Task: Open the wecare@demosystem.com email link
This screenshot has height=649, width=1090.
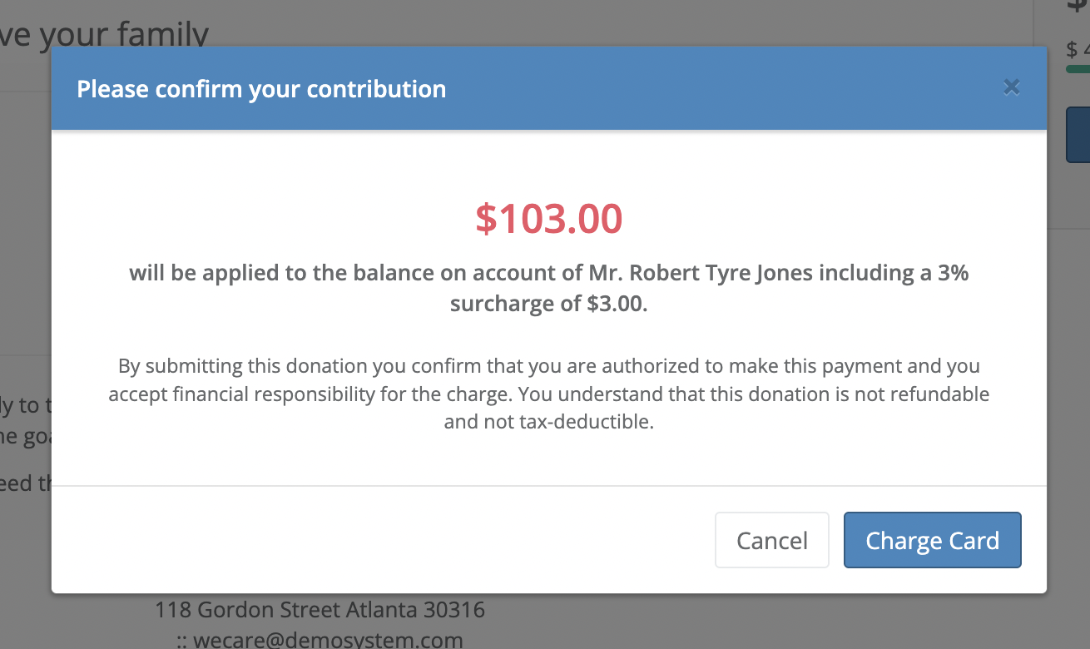Action: click(x=326, y=640)
